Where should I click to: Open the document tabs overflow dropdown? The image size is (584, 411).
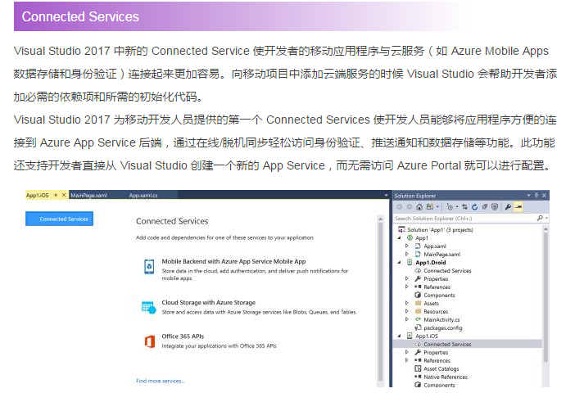(x=386, y=195)
